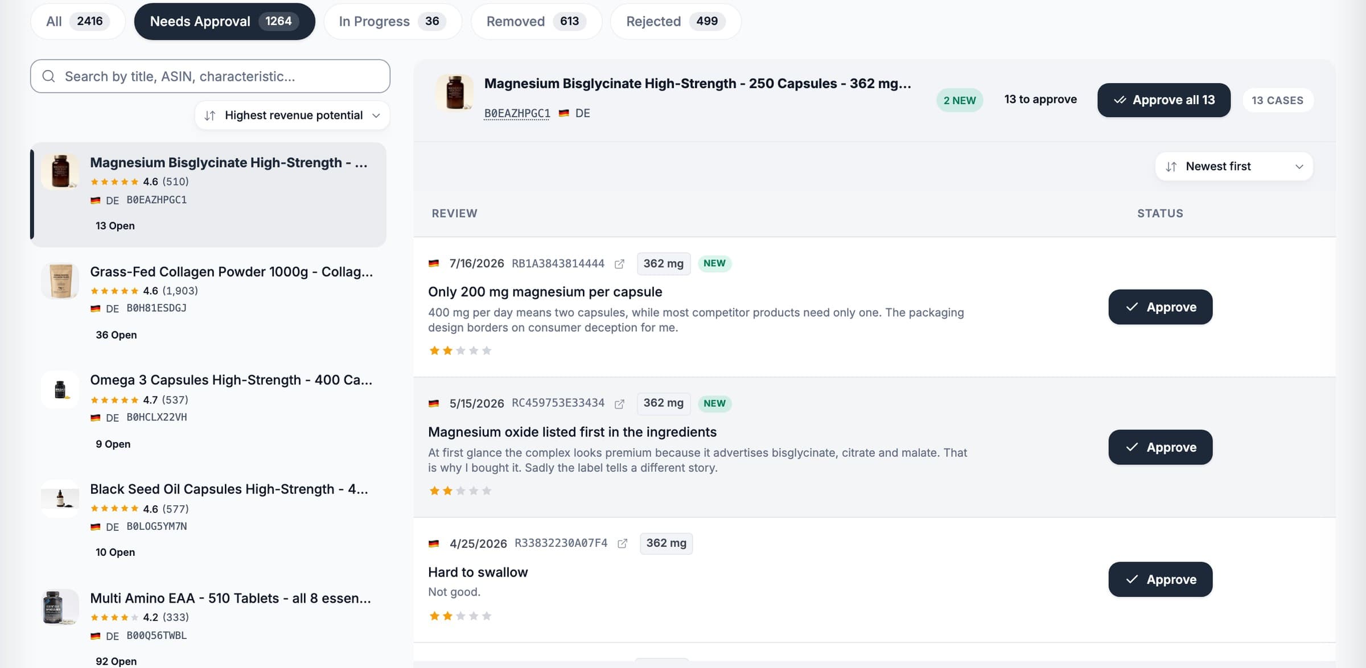Screen dimensions: 1366x668
Task: Select Omega 3 Capsules thumbnail
Action: pyautogui.click(x=60, y=390)
